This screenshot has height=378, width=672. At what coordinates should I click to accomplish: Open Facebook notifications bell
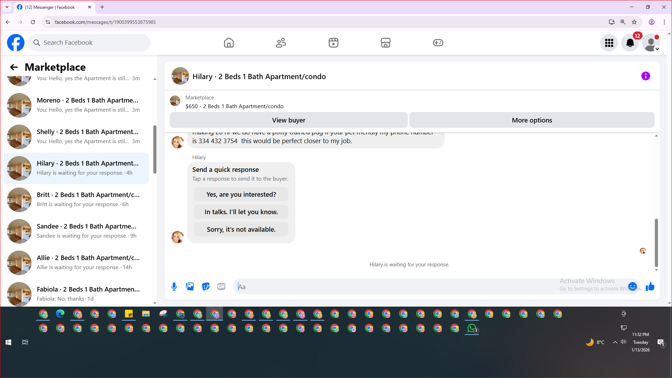click(x=630, y=43)
